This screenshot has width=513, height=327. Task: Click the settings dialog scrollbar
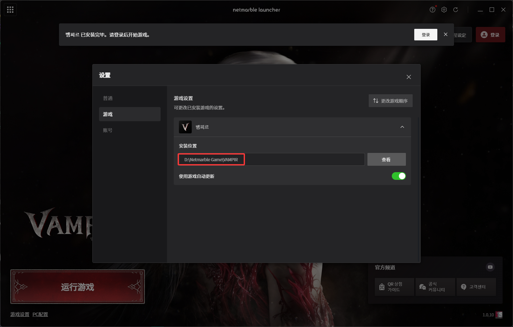(x=419, y=189)
